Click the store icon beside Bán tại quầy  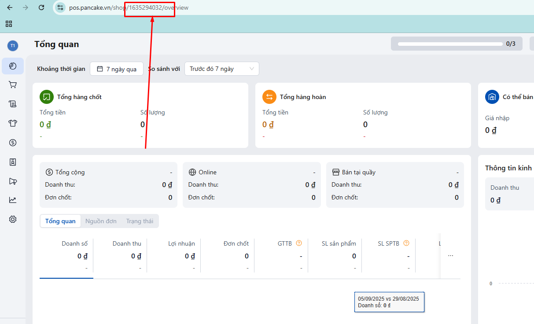pos(335,172)
